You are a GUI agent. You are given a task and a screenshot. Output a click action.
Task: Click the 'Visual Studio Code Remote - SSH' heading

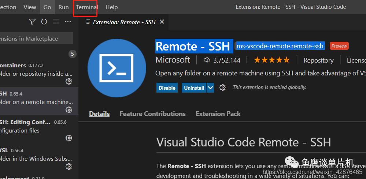pos(244,142)
